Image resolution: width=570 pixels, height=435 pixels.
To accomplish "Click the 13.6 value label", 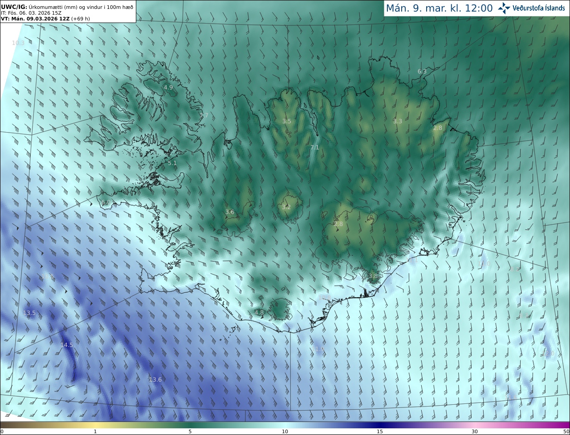I will 155,379.
